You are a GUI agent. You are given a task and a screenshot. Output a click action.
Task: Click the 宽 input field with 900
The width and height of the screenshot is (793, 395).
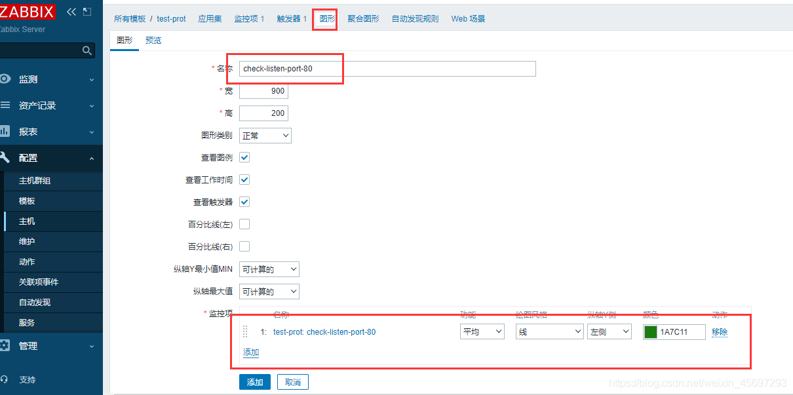pos(263,91)
